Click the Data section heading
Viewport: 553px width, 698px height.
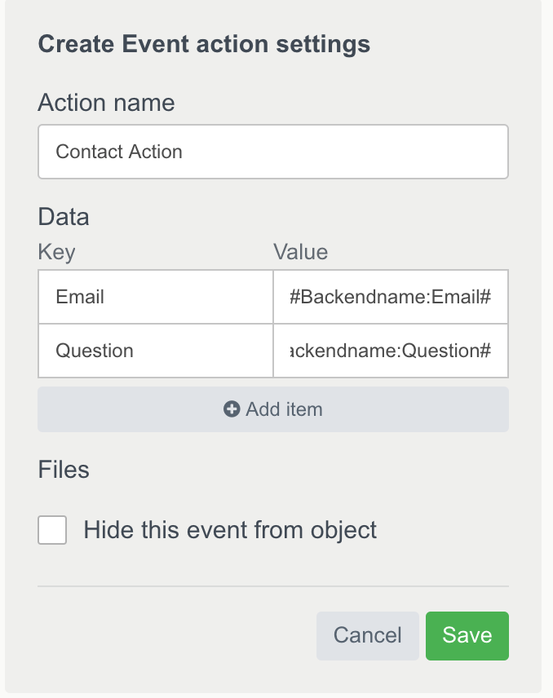click(64, 217)
